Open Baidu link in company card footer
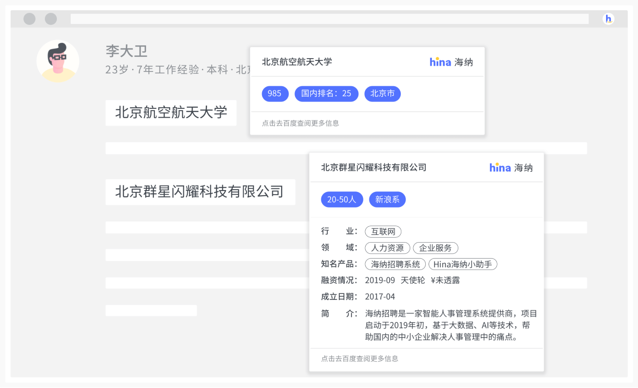The image size is (638, 388). click(360, 358)
